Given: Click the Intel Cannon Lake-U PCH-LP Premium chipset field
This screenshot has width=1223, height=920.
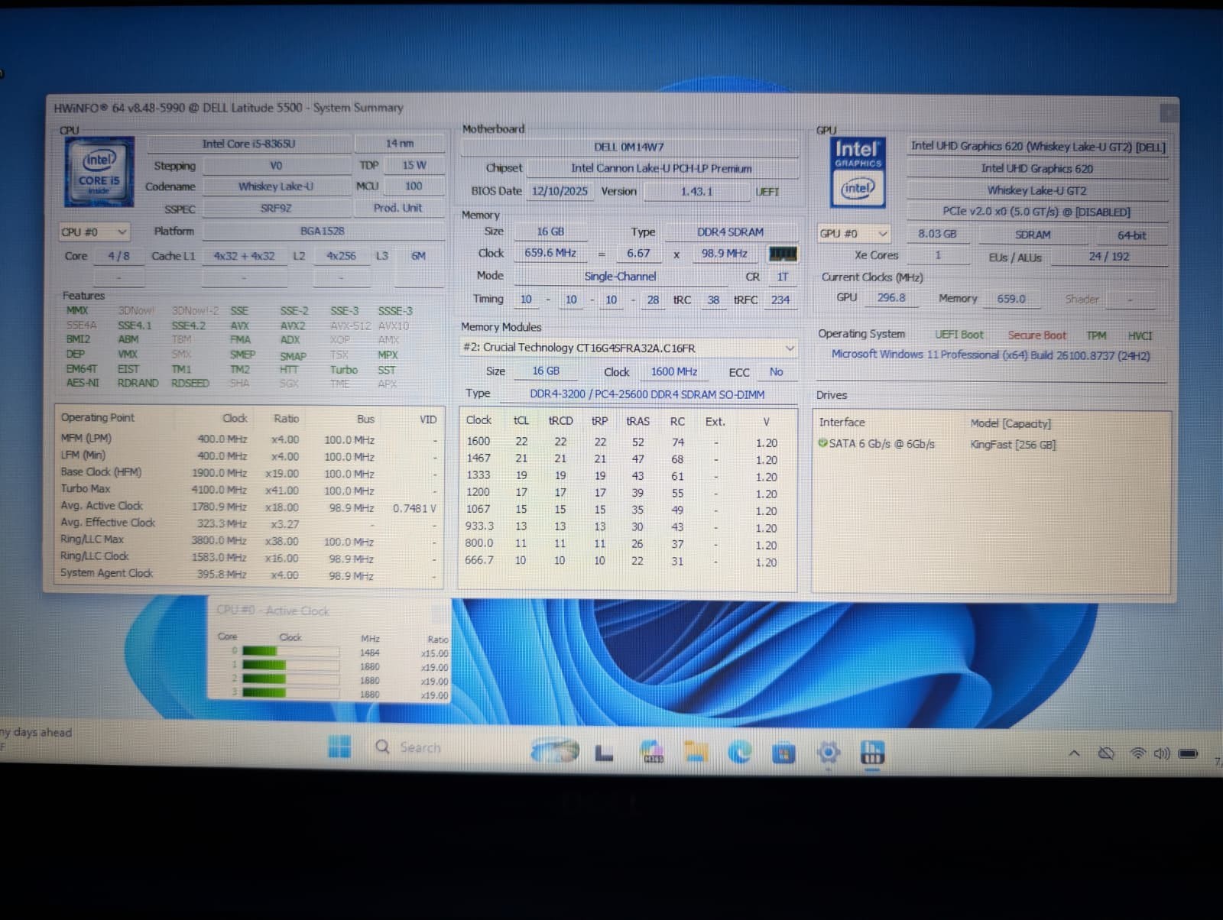Looking at the screenshot, I should (x=661, y=168).
